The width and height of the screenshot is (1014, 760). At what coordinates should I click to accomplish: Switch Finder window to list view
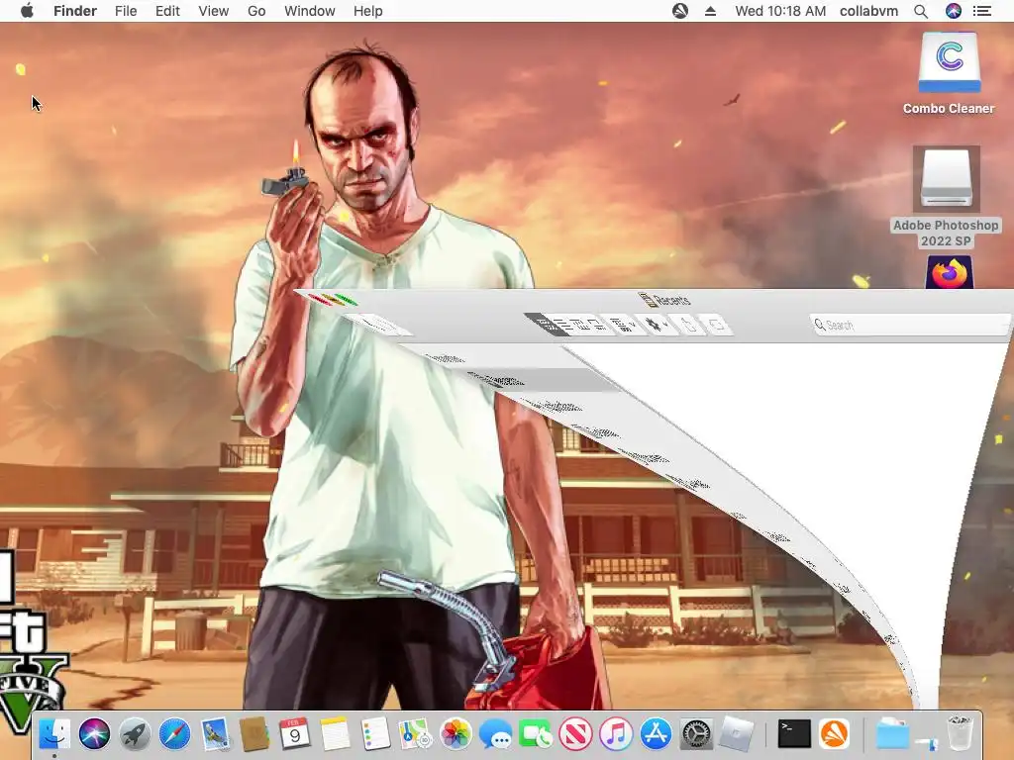(565, 325)
